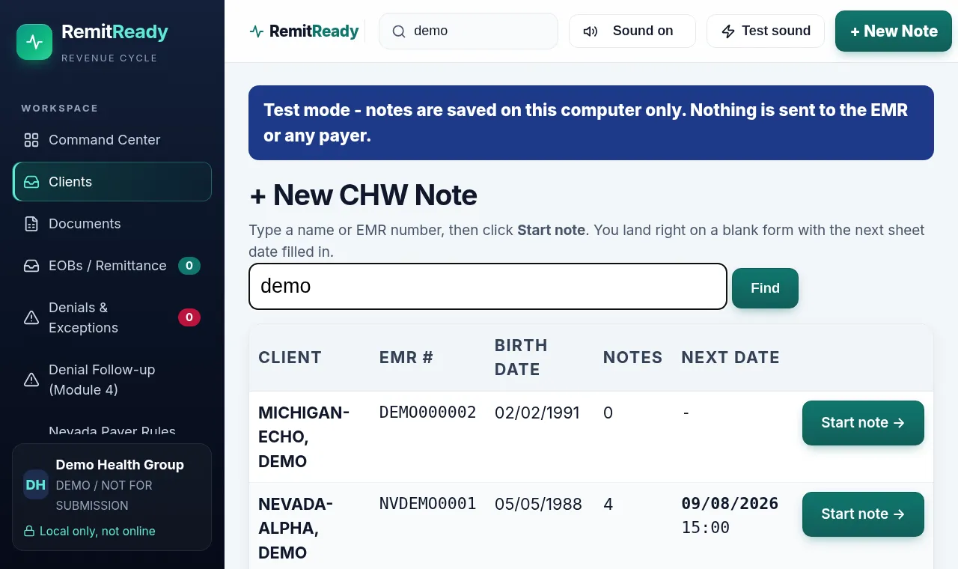Click the lock icon by Local only
The height and width of the screenshot is (569, 958).
(29, 531)
